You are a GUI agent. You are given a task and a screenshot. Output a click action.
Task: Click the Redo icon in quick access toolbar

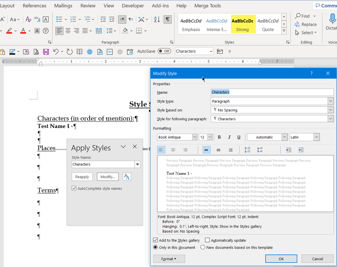69,52
